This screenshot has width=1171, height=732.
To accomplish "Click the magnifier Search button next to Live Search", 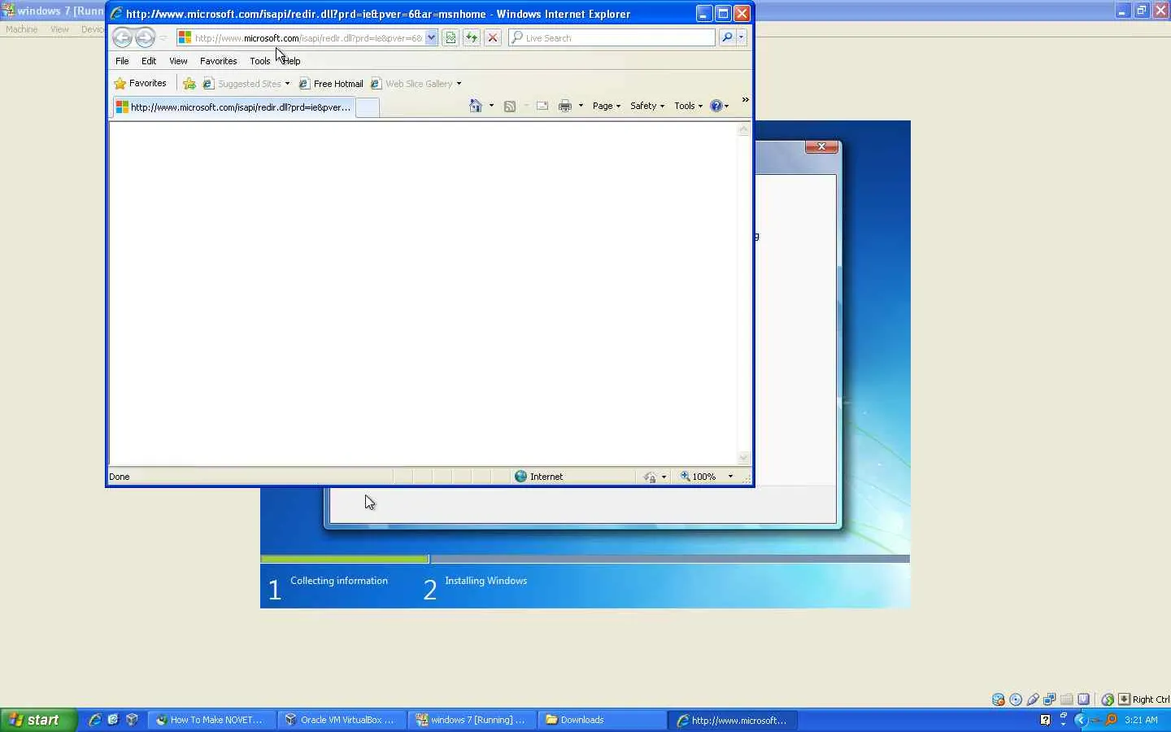I will 727,37.
